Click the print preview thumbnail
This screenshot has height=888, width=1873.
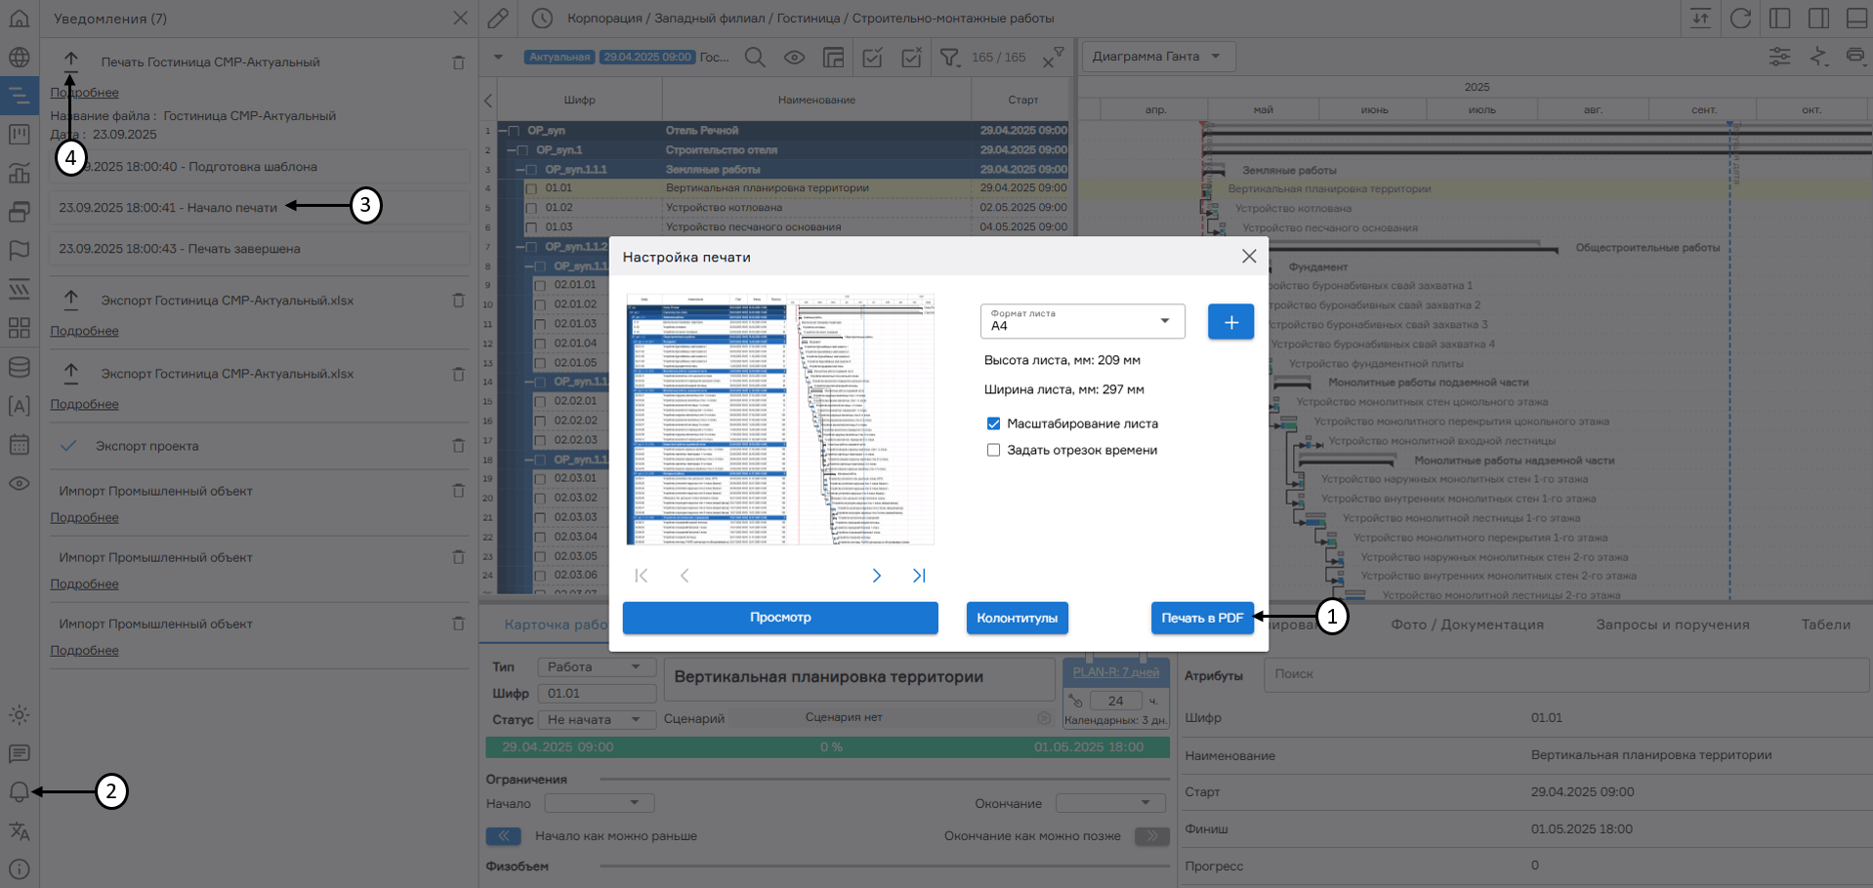780,420
